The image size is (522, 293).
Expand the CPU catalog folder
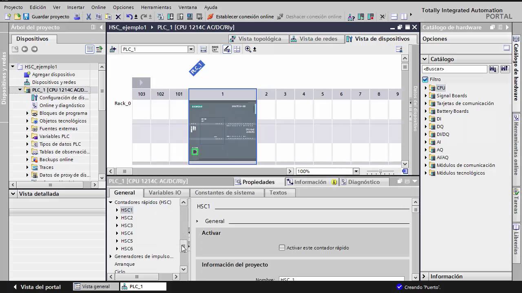click(426, 88)
